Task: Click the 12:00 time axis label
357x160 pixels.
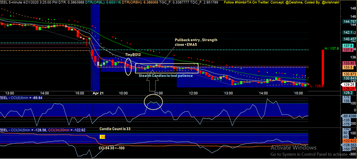Action: (x=194, y=93)
